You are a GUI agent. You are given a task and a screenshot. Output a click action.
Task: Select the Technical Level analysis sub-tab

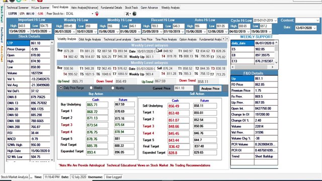(x=117, y=39)
